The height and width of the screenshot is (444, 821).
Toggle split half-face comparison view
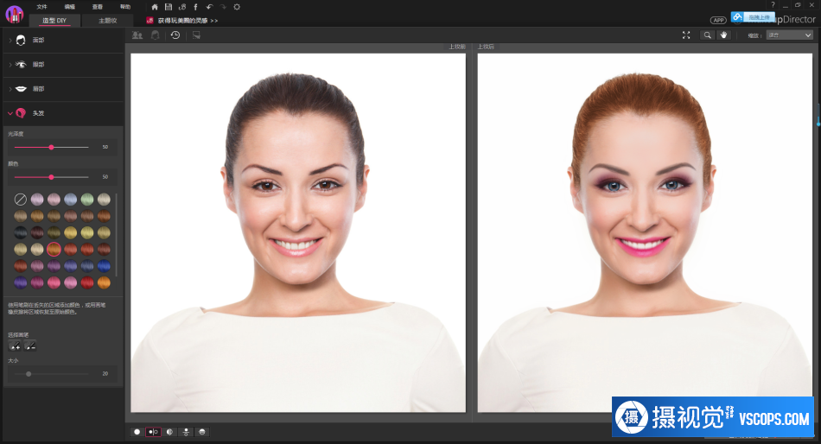click(169, 432)
